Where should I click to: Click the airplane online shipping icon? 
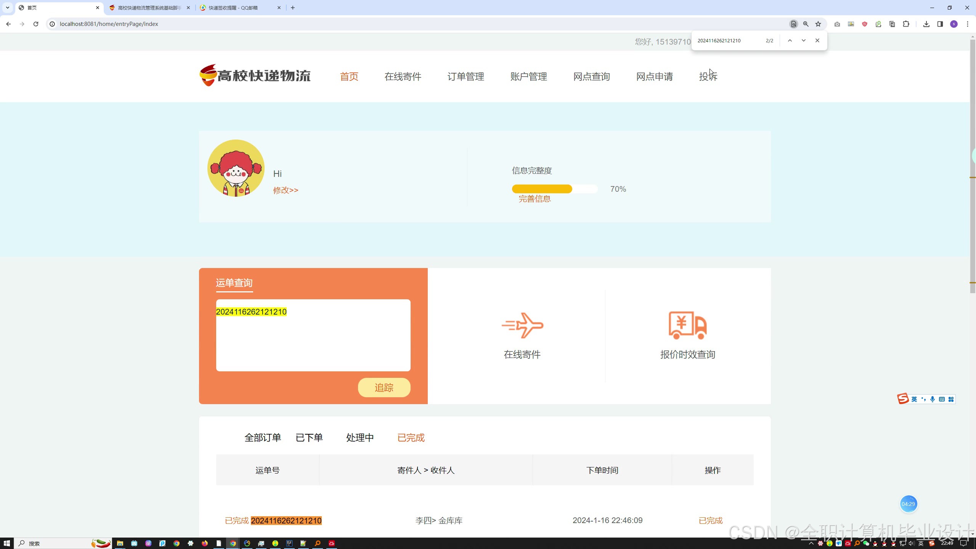point(522,325)
